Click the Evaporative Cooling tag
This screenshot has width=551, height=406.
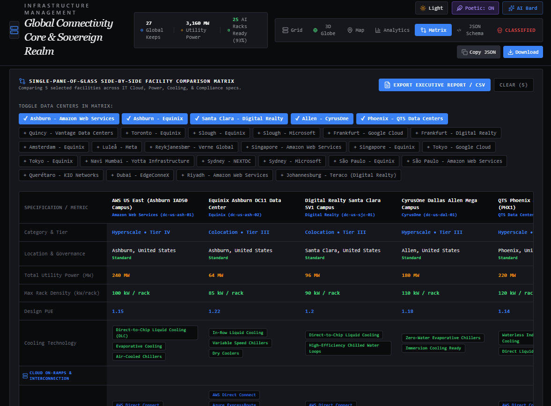[139, 346]
